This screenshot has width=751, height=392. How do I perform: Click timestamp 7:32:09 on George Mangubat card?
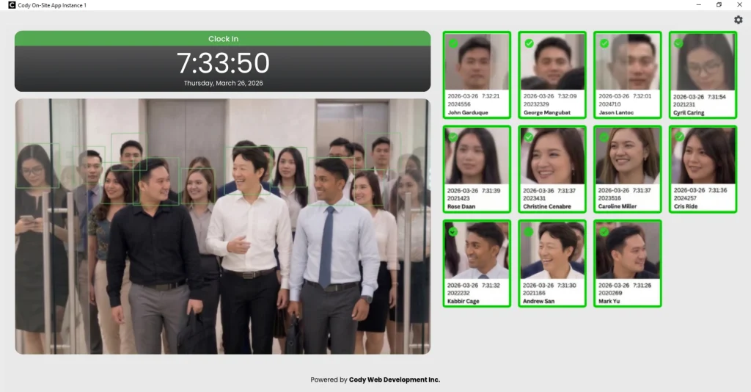tap(567, 96)
